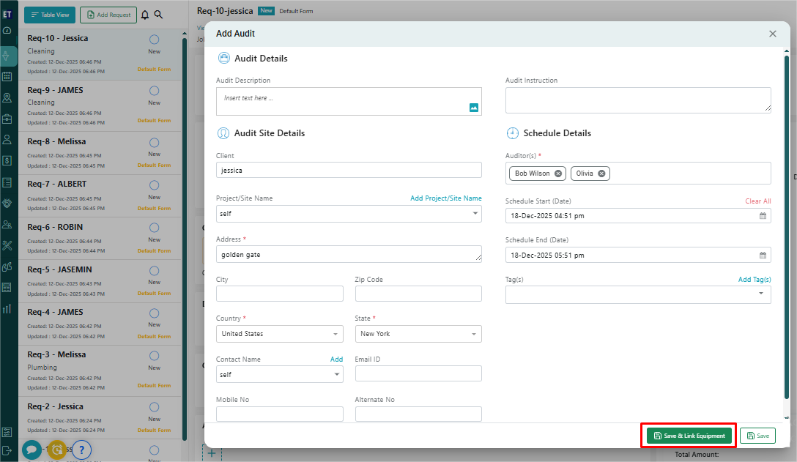797x462 pixels.
Task: Select status circle for Req-7 ALBERT
Action: (x=154, y=185)
